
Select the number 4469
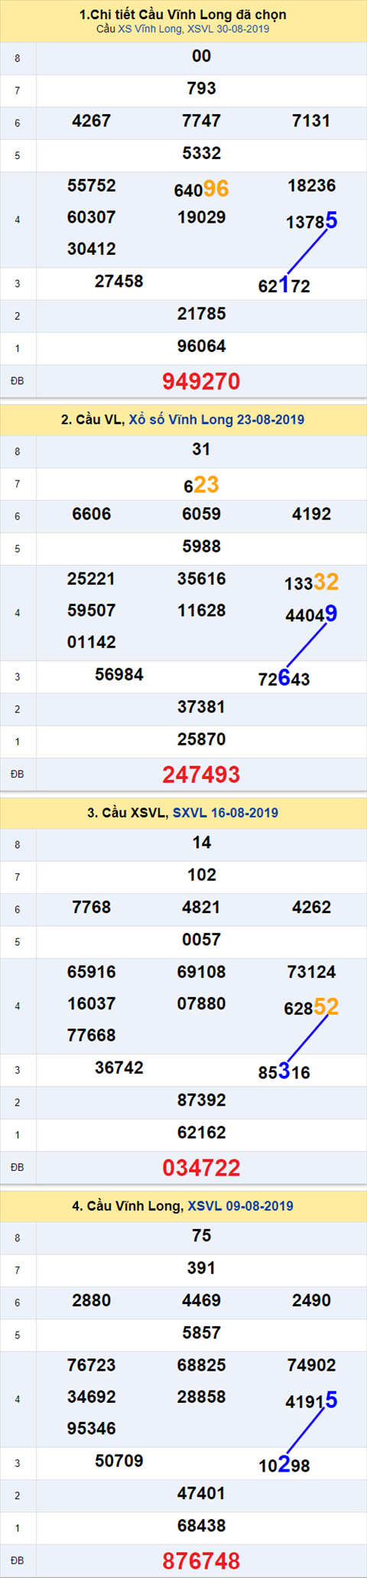202,1301
